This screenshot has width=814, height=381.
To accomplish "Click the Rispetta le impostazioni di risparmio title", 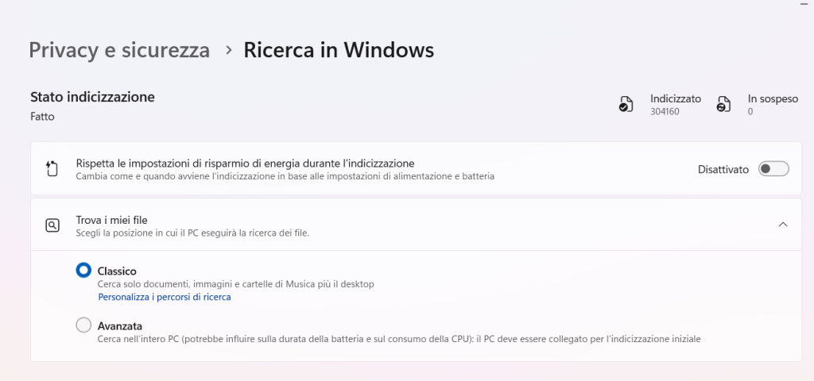I will click(x=245, y=164).
